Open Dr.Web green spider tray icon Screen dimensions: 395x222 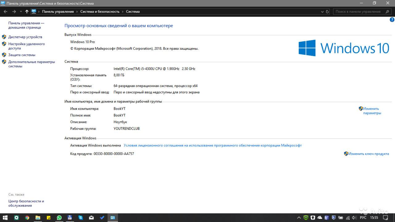(306, 218)
